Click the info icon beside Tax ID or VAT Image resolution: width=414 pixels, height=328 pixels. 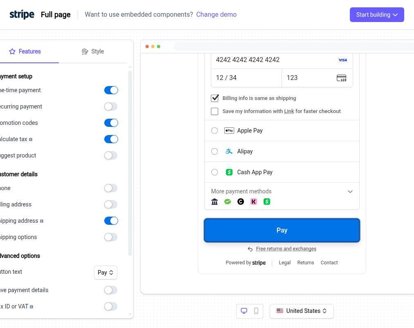click(x=31, y=307)
